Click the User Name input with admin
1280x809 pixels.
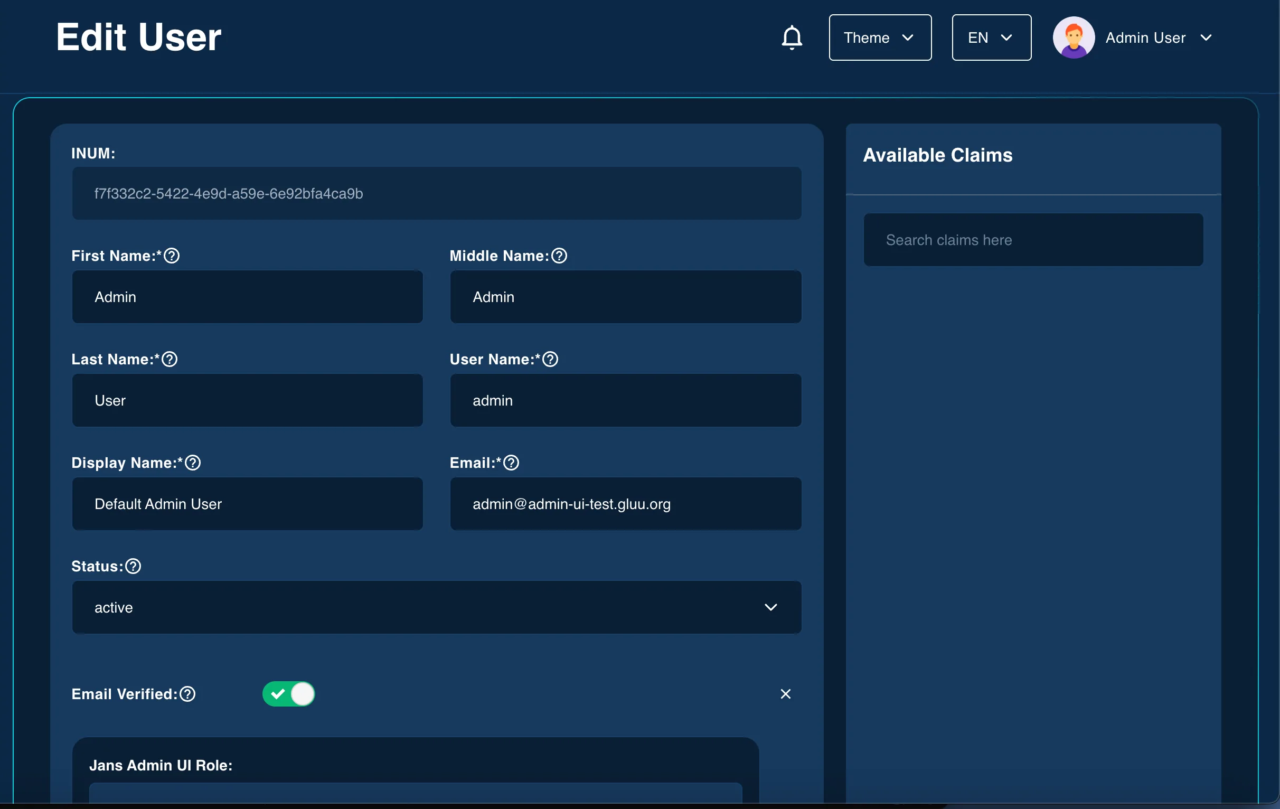pyautogui.click(x=626, y=400)
